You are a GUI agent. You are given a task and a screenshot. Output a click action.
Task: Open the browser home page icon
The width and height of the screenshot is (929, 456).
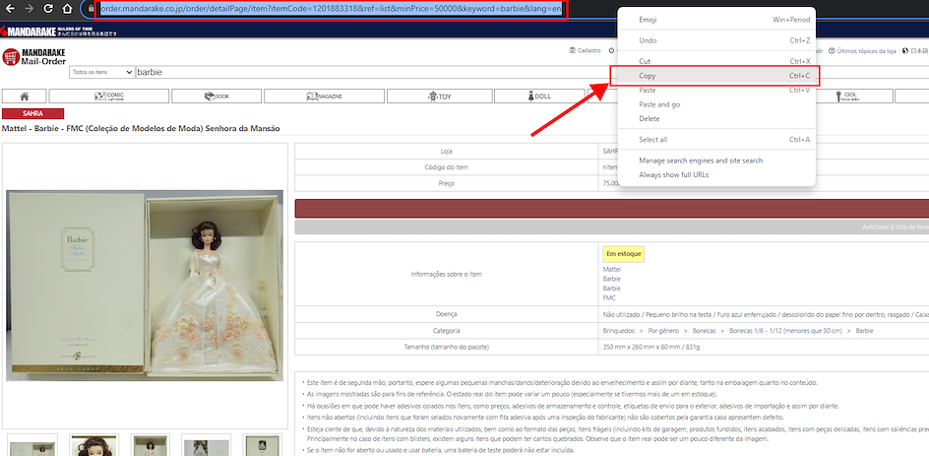(x=68, y=9)
